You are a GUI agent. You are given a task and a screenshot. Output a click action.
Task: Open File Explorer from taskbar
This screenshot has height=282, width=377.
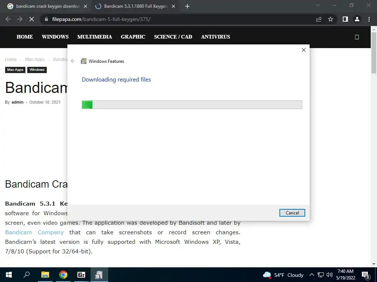tap(45, 275)
